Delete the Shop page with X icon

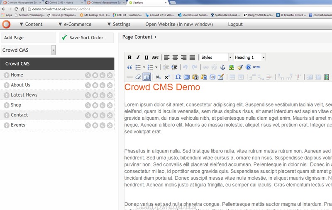coord(110,105)
